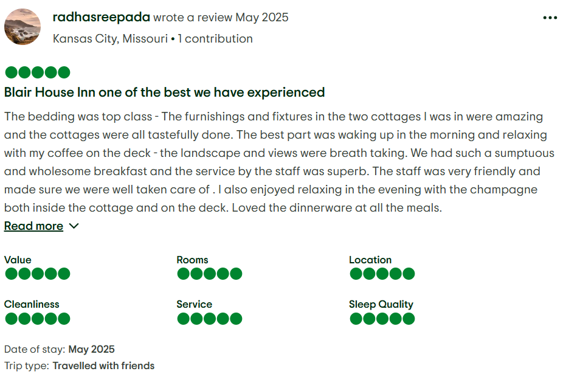Click the Location rating bubbles
The width and height of the screenshot is (580, 374).
(x=382, y=274)
